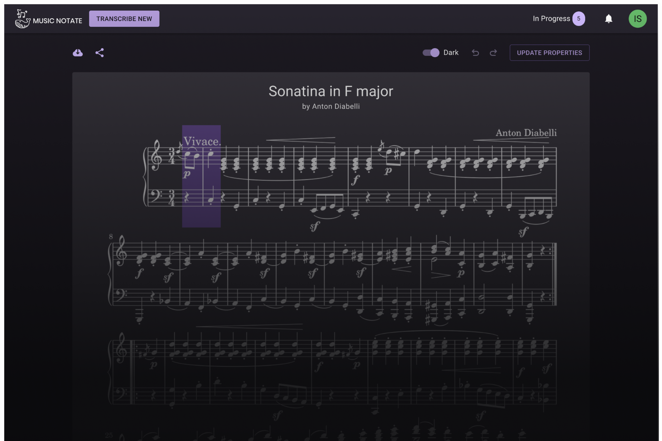Screen dimensions: 662x441
Task: Start a new transcription
Action: 124,19
